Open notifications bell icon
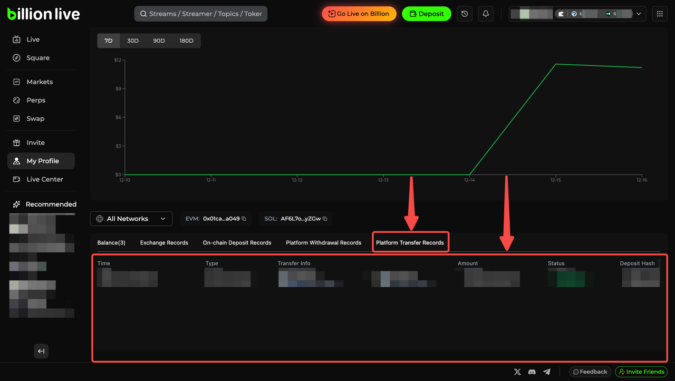675x381 pixels. 486,14
